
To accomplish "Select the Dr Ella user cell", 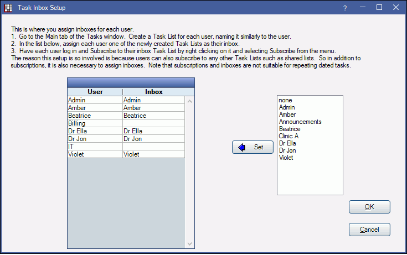I will click(95, 131).
